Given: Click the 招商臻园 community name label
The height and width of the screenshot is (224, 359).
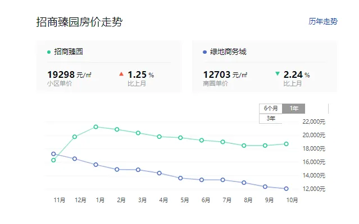Looking at the screenshot, I should coord(69,52).
